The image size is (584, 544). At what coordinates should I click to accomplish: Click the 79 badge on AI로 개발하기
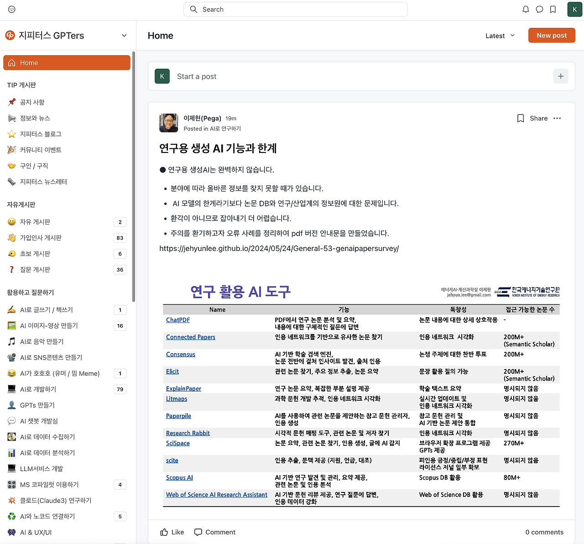[120, 389]
